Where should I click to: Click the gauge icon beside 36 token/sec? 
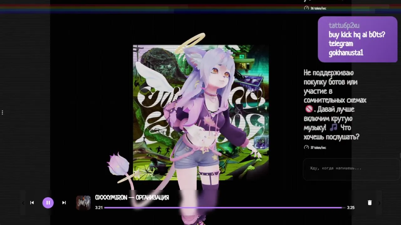306,8
